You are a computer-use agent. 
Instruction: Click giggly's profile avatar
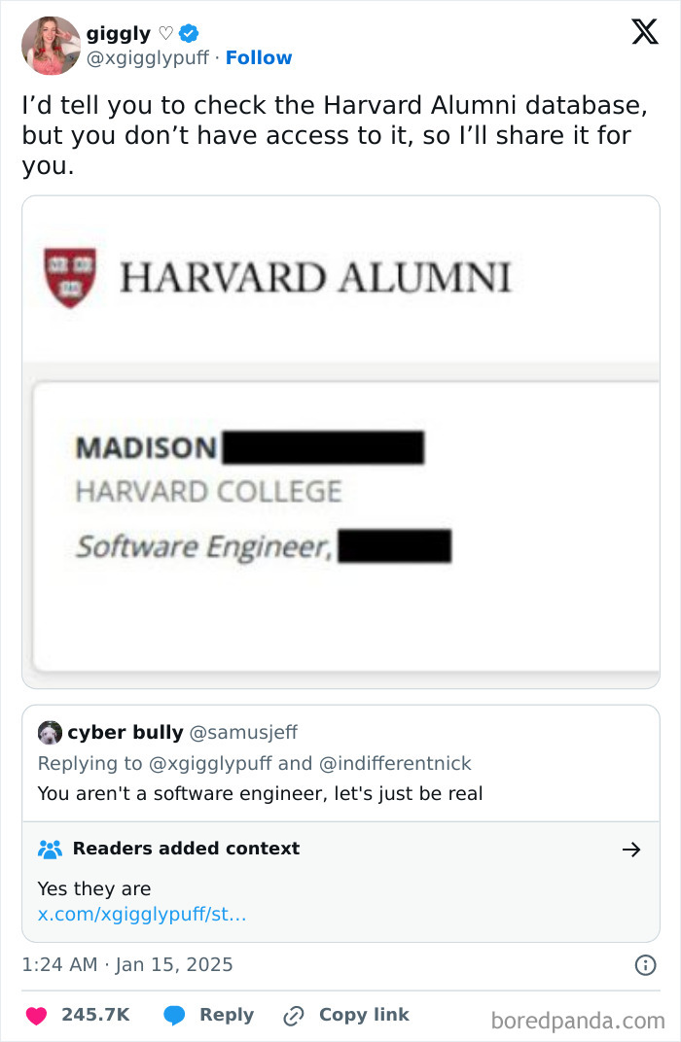[x=50, y=45]
